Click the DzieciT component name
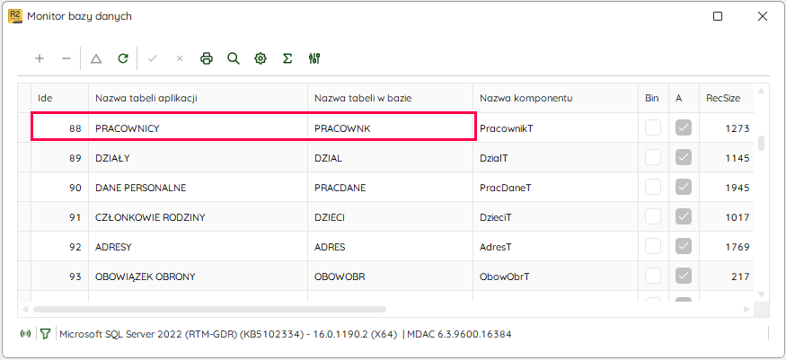Image resolution: width=786 pixels, height=360 pixels. 495,217
